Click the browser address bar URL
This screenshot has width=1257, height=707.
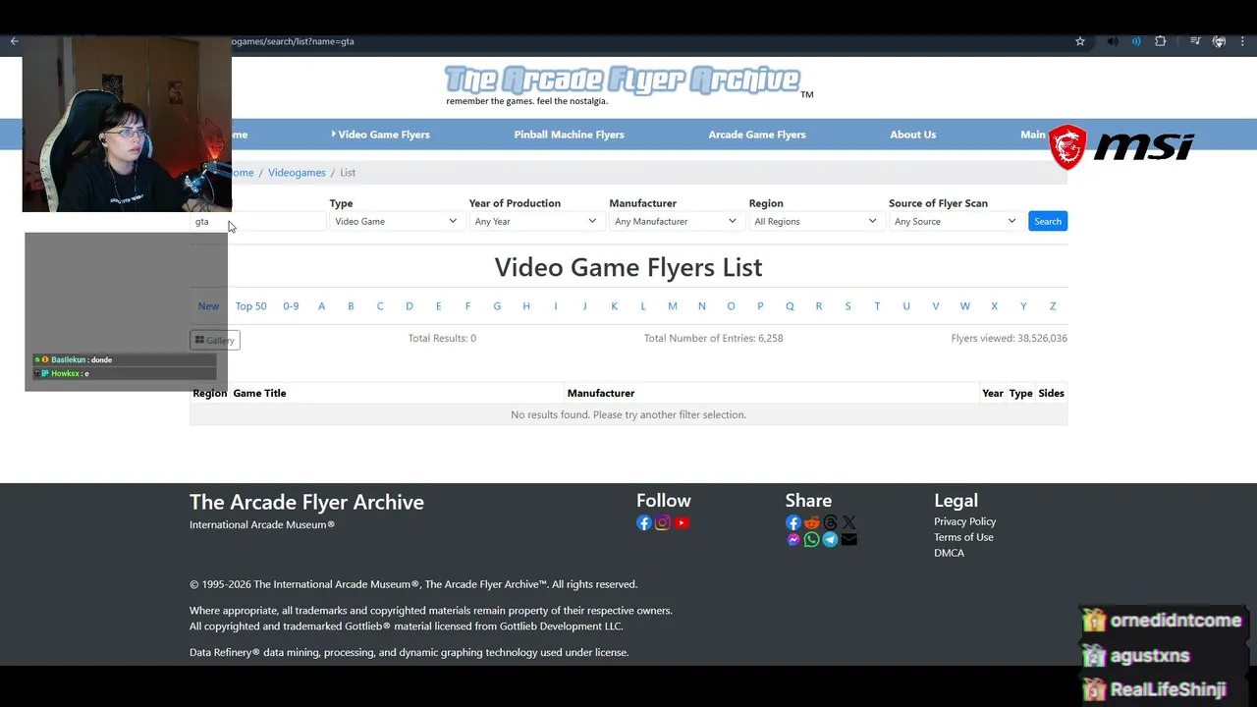(x=293, y=41)
